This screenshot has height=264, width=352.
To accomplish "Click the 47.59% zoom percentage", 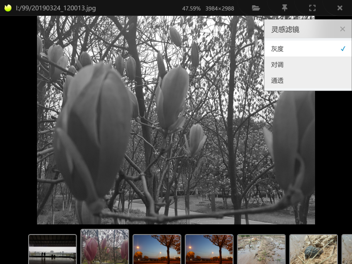I will [191, 8].
